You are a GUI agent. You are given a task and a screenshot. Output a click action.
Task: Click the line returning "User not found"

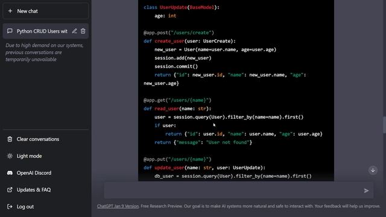[203, 142]
